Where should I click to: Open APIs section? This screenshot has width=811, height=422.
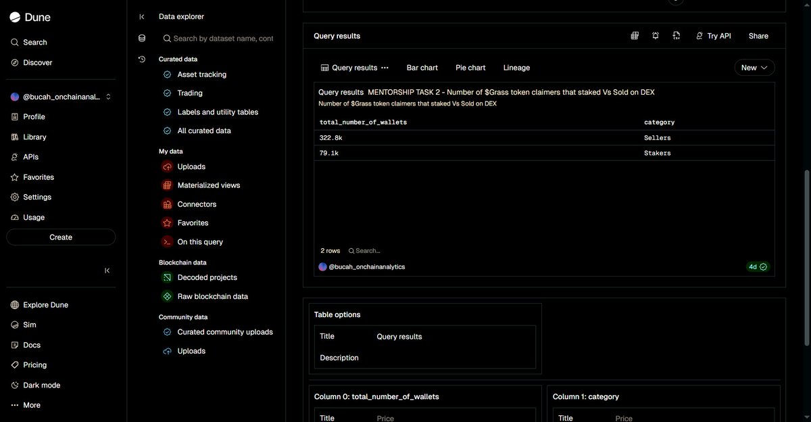pos(25,157)
